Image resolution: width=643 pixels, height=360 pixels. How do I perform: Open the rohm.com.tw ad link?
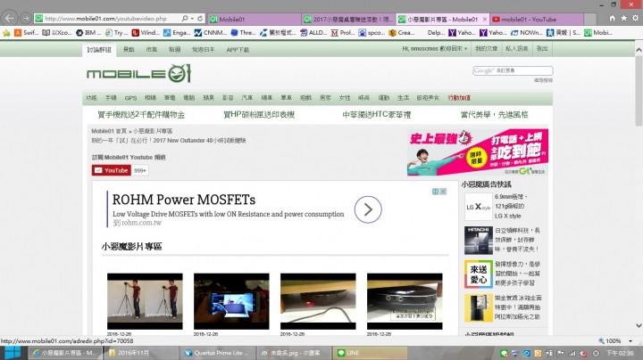[138, 223]
